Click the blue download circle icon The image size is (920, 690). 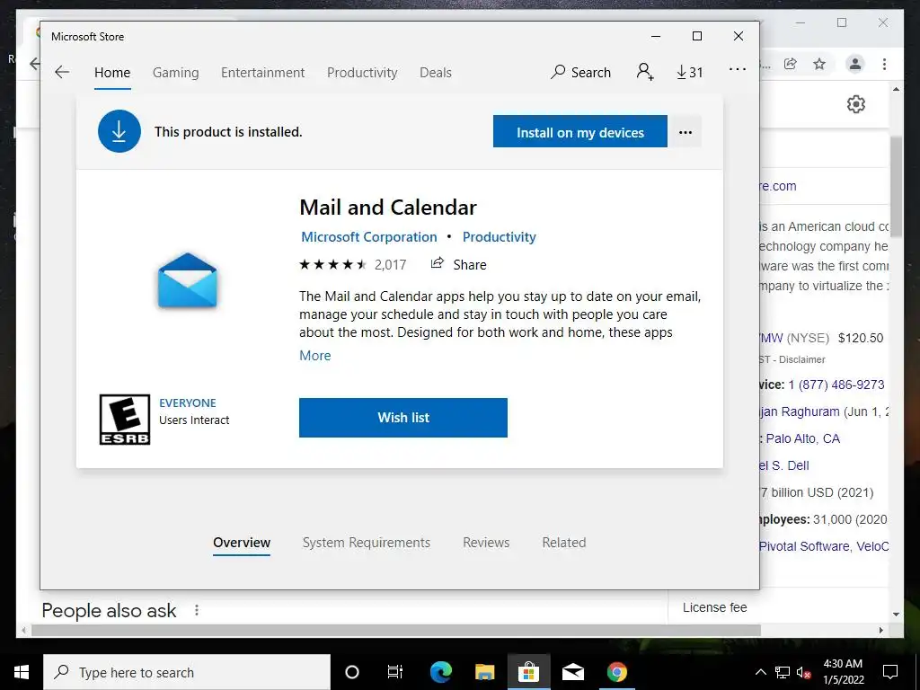tap(119, 131)
